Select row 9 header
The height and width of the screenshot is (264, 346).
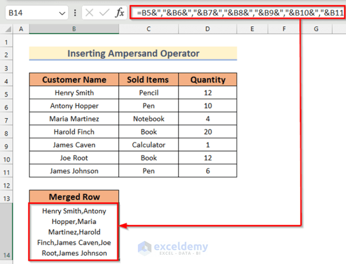(x=6, y=145)
